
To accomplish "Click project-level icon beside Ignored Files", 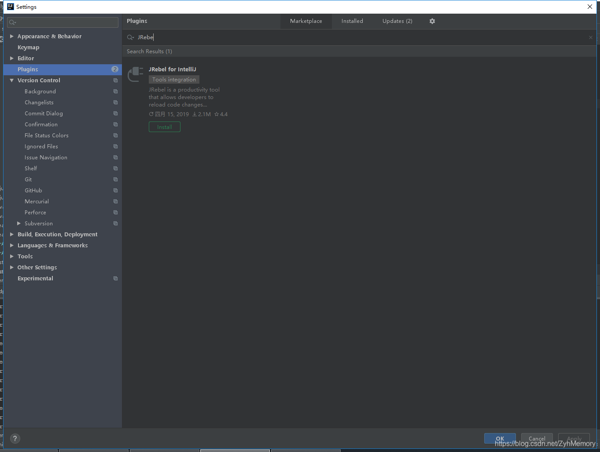I will (115, 147).
